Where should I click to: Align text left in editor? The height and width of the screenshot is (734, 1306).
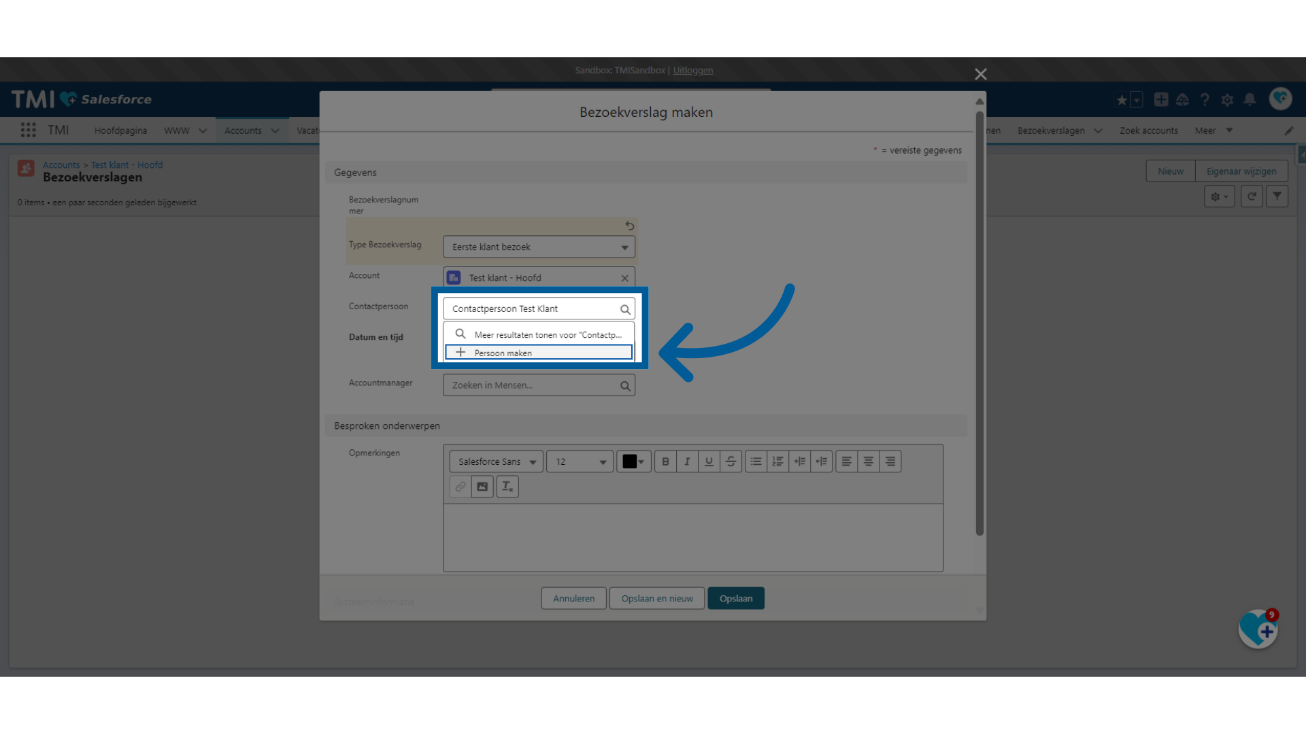[x=846, y=461]
